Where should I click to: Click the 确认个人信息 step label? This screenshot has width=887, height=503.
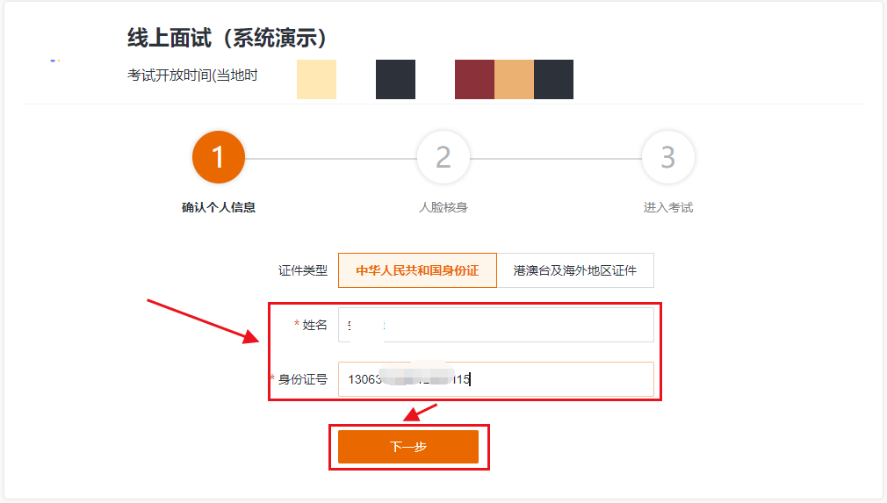(x=219, y=207)
